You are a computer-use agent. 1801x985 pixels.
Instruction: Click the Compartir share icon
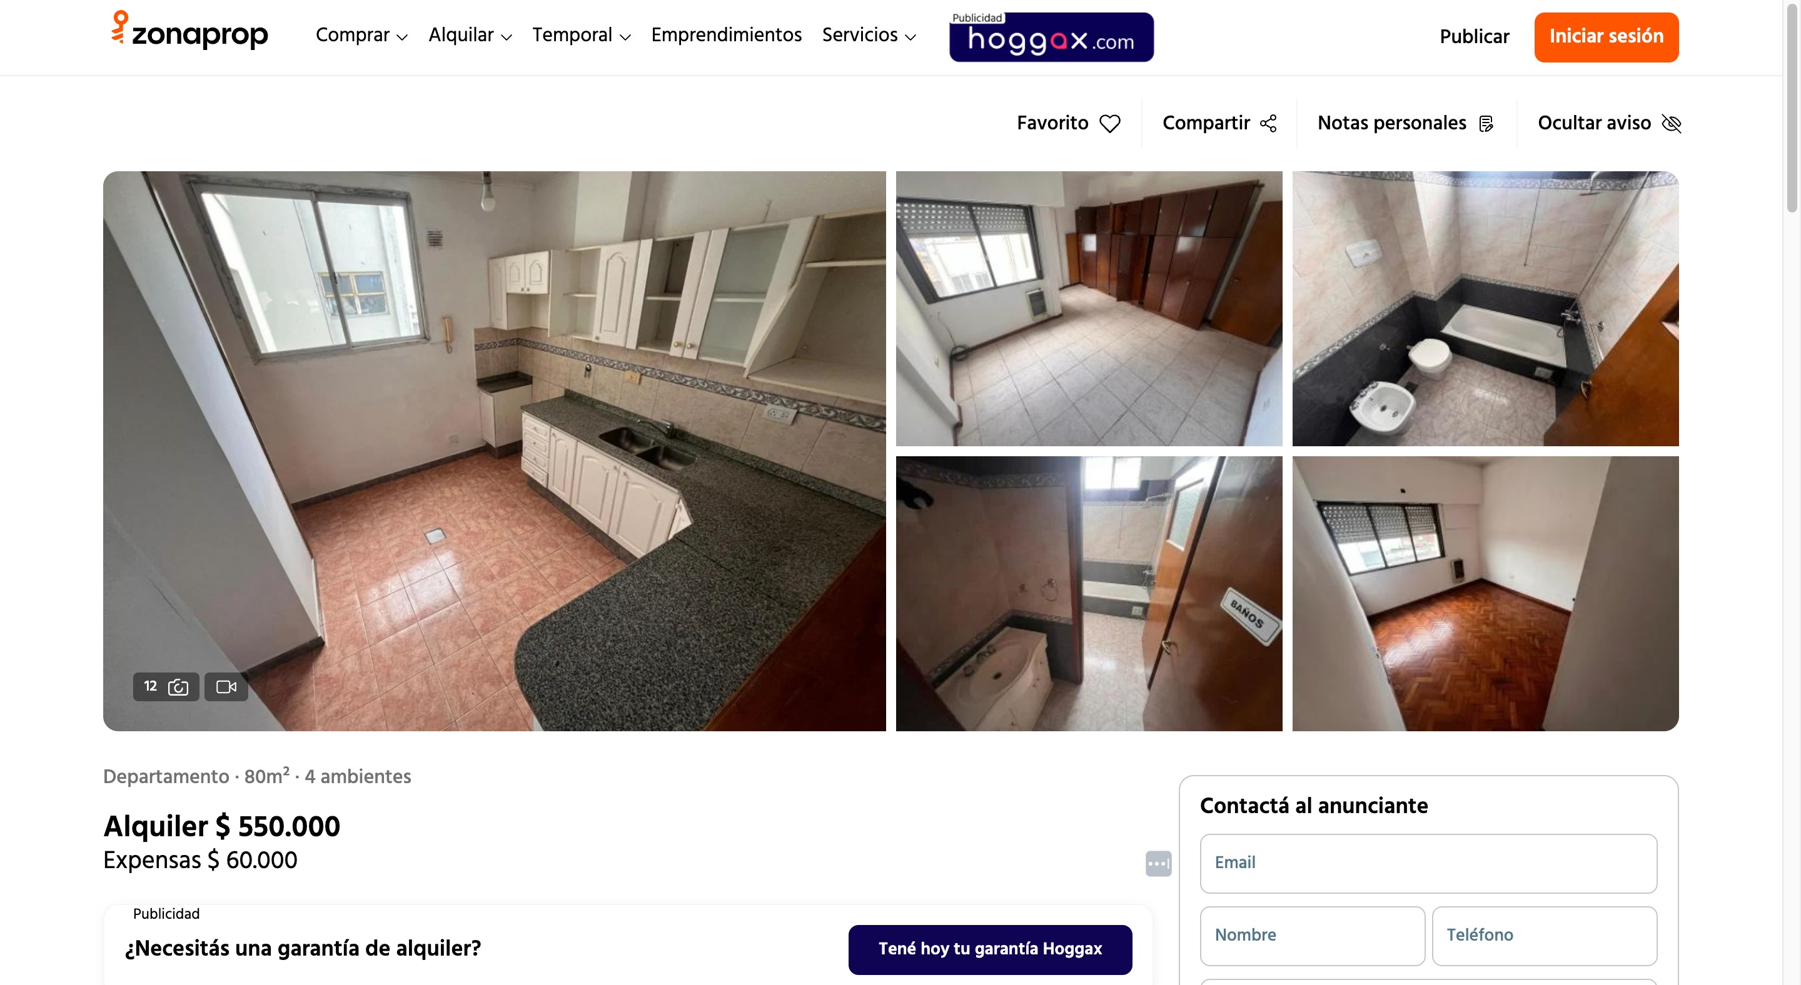[x=1268, y=124]
